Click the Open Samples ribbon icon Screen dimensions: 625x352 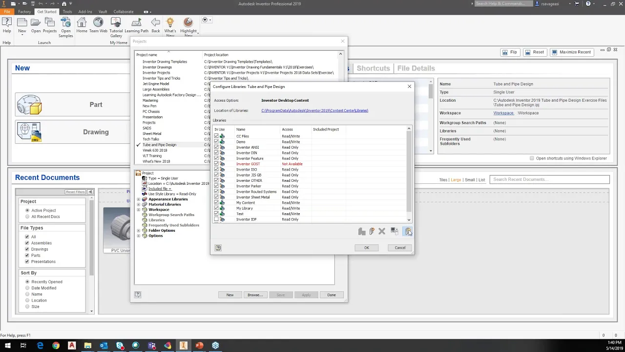[x=65, y=22]
